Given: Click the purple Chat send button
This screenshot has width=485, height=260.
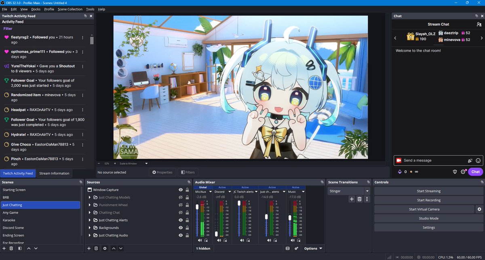Looking at the screenshot, I should click(x=476, y=171).
